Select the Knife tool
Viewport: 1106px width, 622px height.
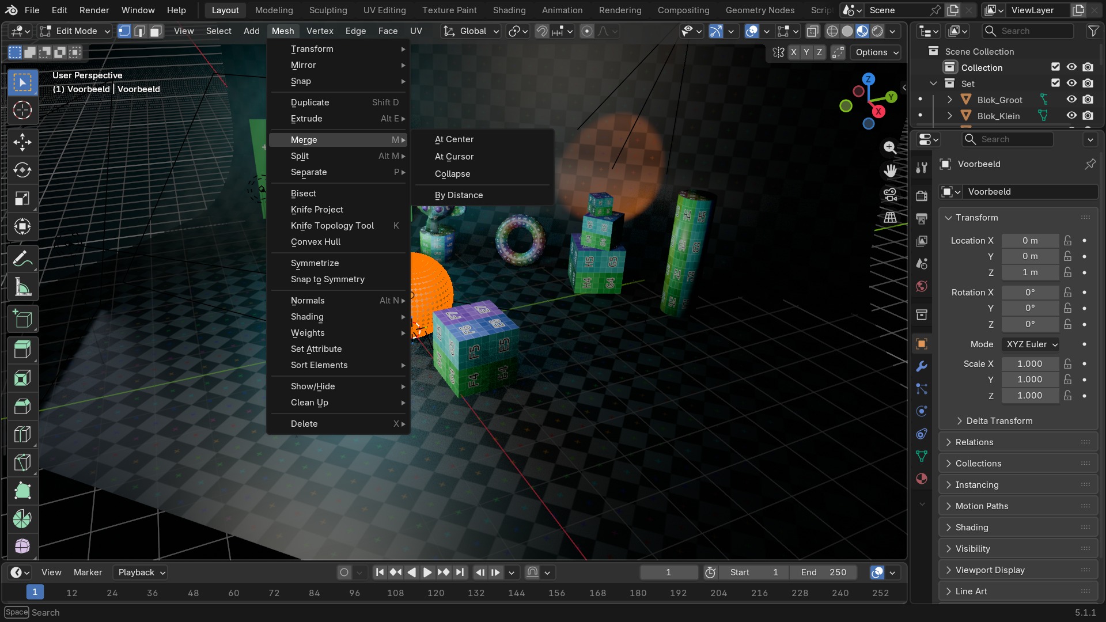[x=22, y=462]
